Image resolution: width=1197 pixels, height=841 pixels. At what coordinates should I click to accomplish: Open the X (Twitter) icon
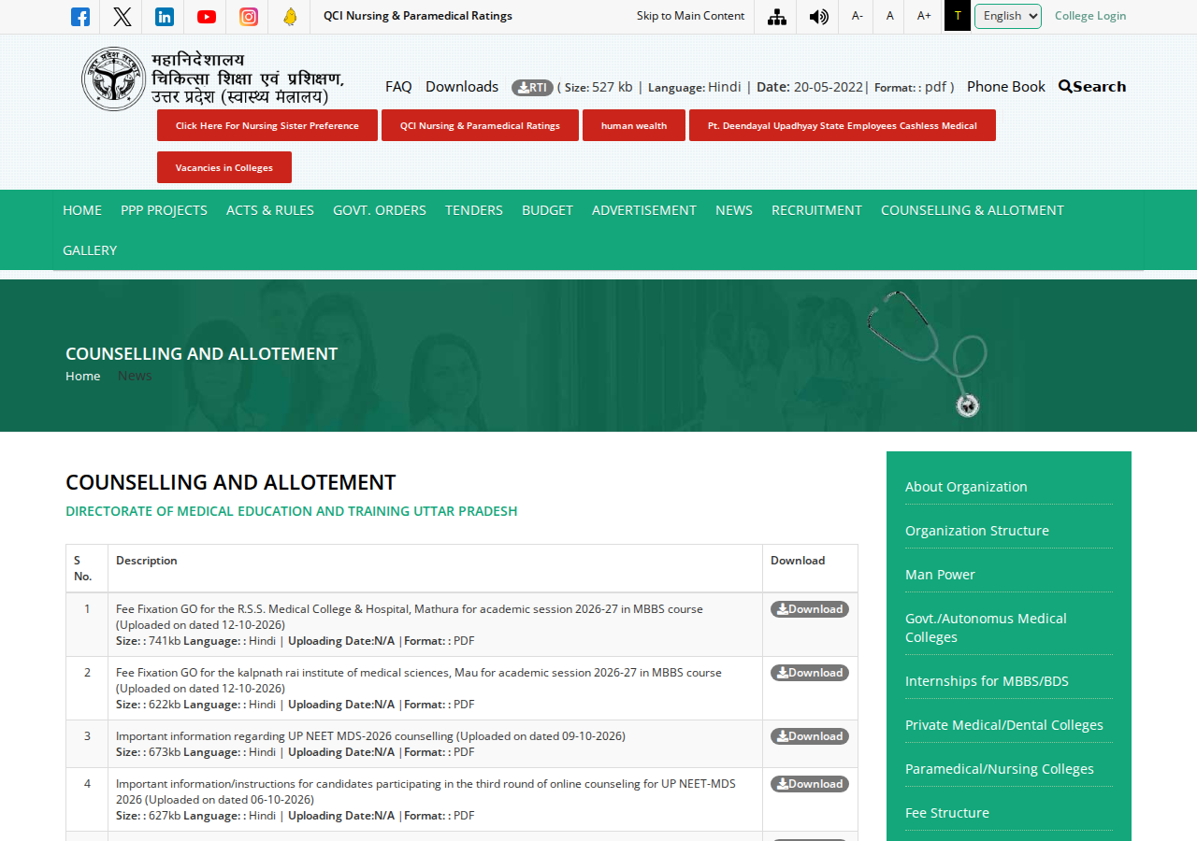tap(123, 16)
